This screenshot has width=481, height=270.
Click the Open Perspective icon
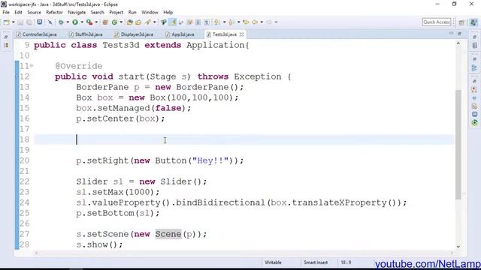461,22
